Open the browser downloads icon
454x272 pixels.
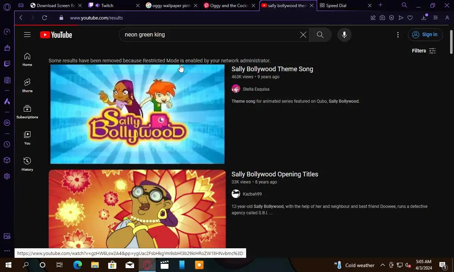point(424,18)
